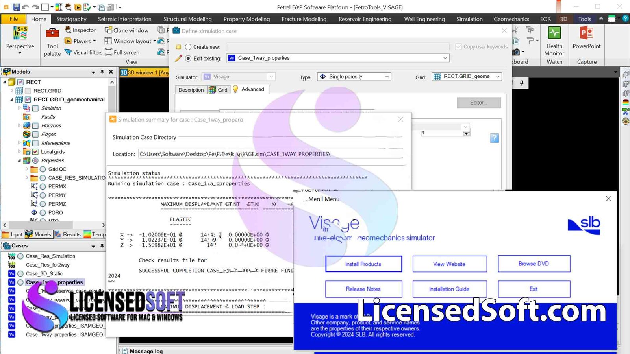The width and height of the screenshot is (630, 354).
Task: Click Browse DVD button
Action: coord(534,264)
